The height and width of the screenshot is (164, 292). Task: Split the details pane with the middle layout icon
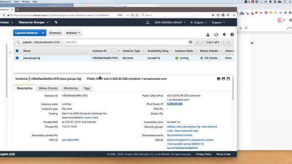[x=223, y=79]
